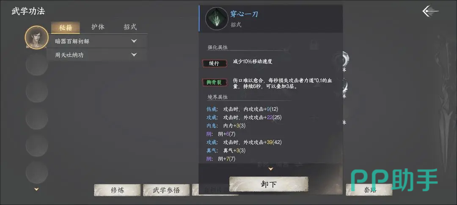The width and height of the screenshot is (457, 205).
Task: Select the last empty character slot
Action: coord(37,173)
